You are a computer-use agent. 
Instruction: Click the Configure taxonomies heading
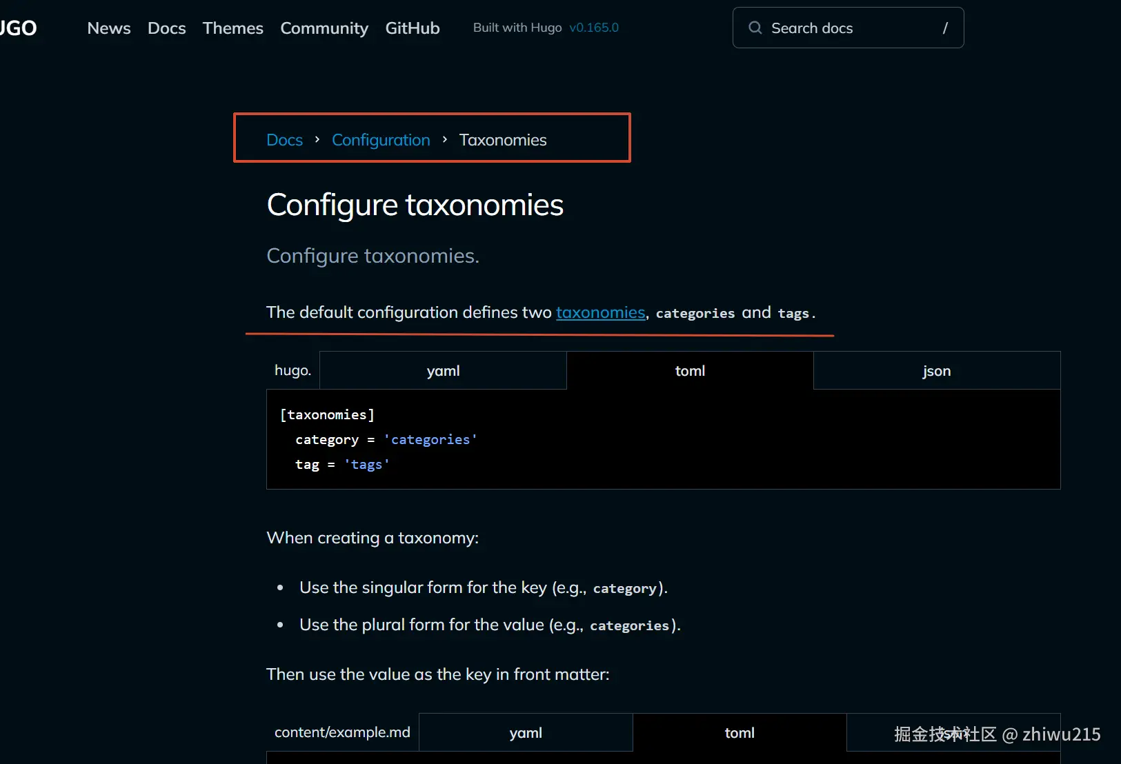(415, 205)
